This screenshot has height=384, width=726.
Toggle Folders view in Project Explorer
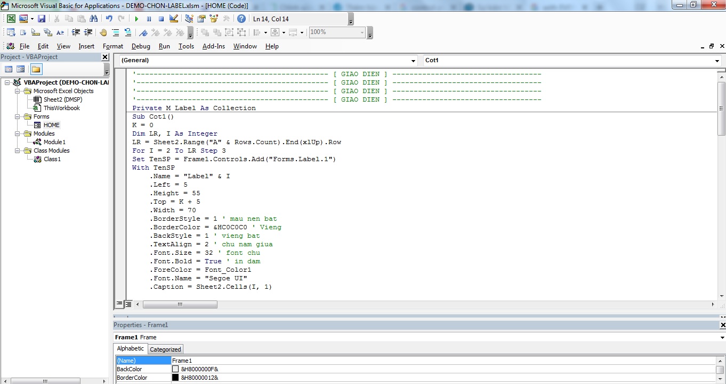36,69
